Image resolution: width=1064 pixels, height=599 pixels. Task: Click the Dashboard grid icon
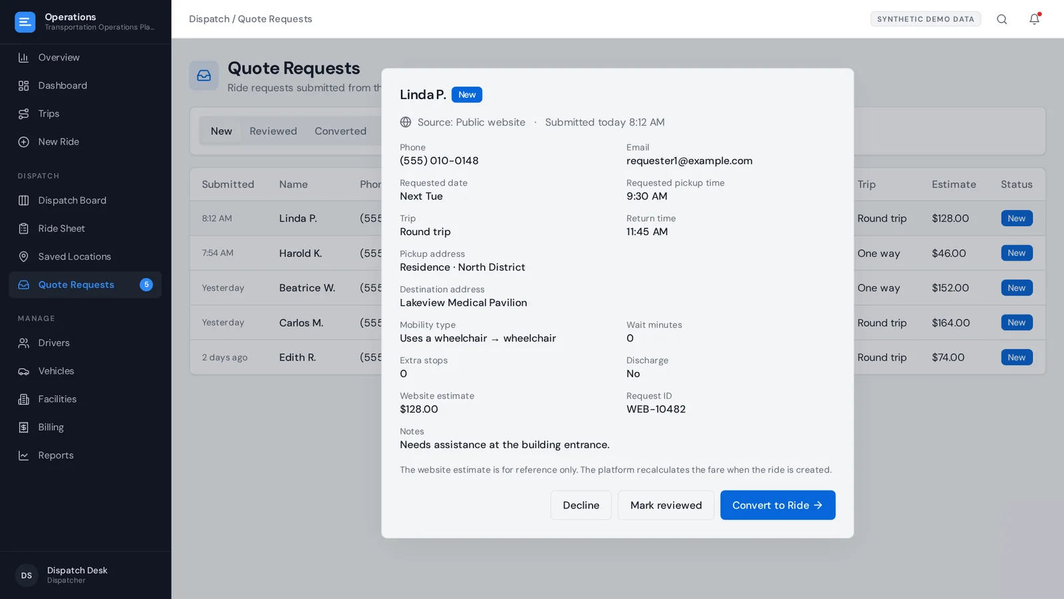[23, 86]
